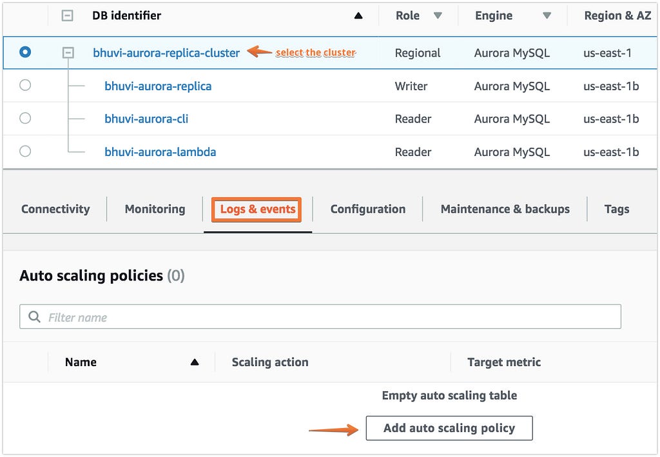Click the Name column header in policies
Image resolution: width=660 pixels, height=457 pixels.
click(x=81, y=362)
